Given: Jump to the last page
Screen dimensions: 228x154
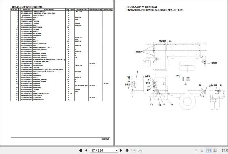Looking at the screenshot, I should click(x=127, y=151).
